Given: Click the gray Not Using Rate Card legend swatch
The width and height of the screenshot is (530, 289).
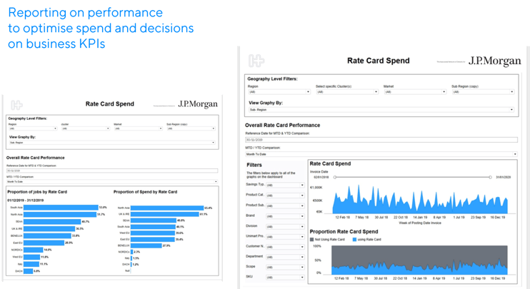Looking at the screenshot, I should pyautogui.click(x=312, y=238).
